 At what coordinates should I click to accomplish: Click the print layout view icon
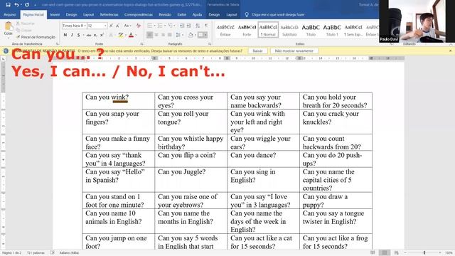pyautogui.click(x=384, y=253)
